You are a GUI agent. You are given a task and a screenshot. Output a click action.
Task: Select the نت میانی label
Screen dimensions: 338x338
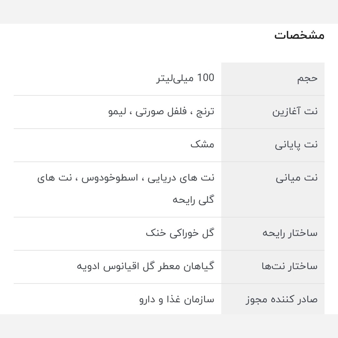pyautogui.click(x=297, y=178)
